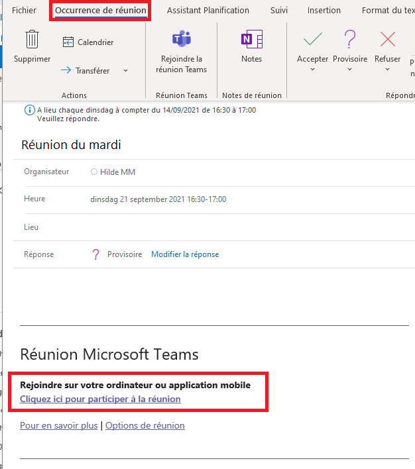Open the Format du texte tab
The height and width of the screenshot is (469, 415).
[388, 11]
